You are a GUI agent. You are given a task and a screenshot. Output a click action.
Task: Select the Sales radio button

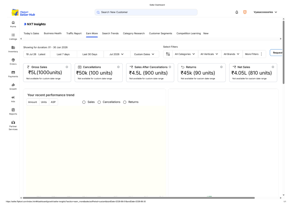tap(84, 102)
